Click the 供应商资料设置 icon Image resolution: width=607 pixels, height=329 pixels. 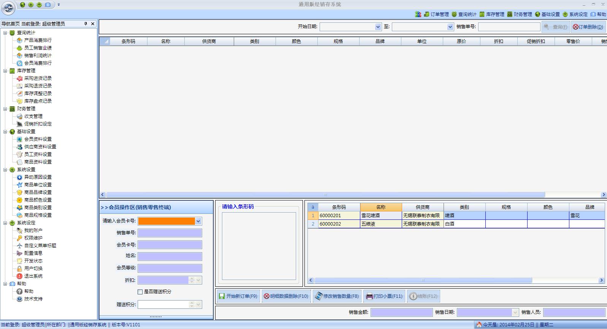tap(19, 147)
